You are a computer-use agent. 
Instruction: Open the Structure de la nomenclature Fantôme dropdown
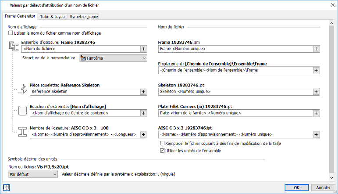coord(114,58)
